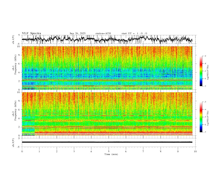Click the ch.1 PSD color scale bar
The image size is (220, 170).
201,71
